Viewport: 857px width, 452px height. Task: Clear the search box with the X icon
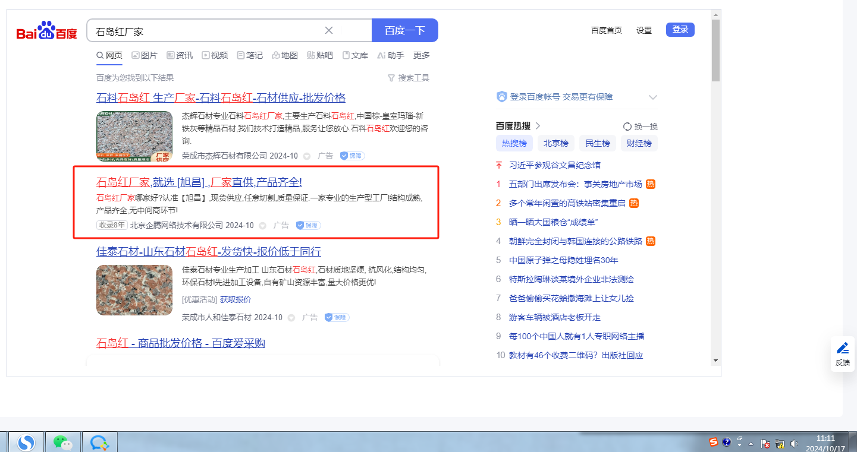pos(329,30)
